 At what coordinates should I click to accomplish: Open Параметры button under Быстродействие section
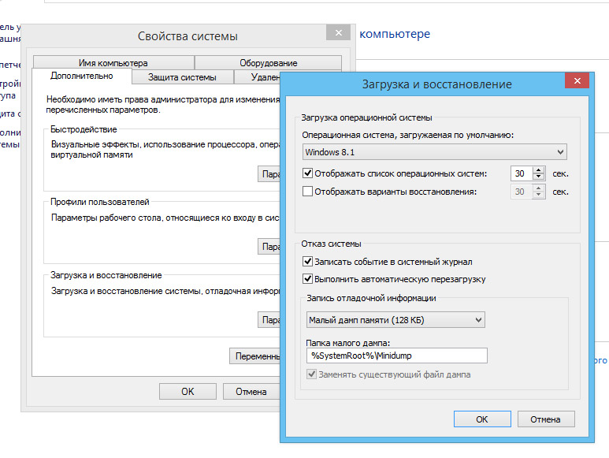[x=270, y=174]
